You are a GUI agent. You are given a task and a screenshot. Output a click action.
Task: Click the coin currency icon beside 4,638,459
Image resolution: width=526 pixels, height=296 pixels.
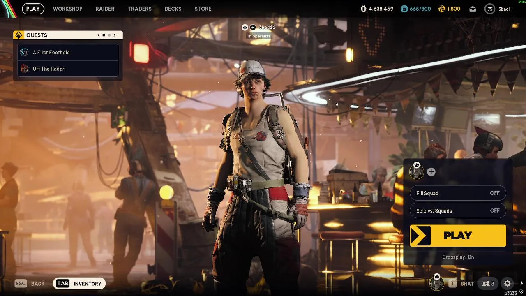click(363, 9)
